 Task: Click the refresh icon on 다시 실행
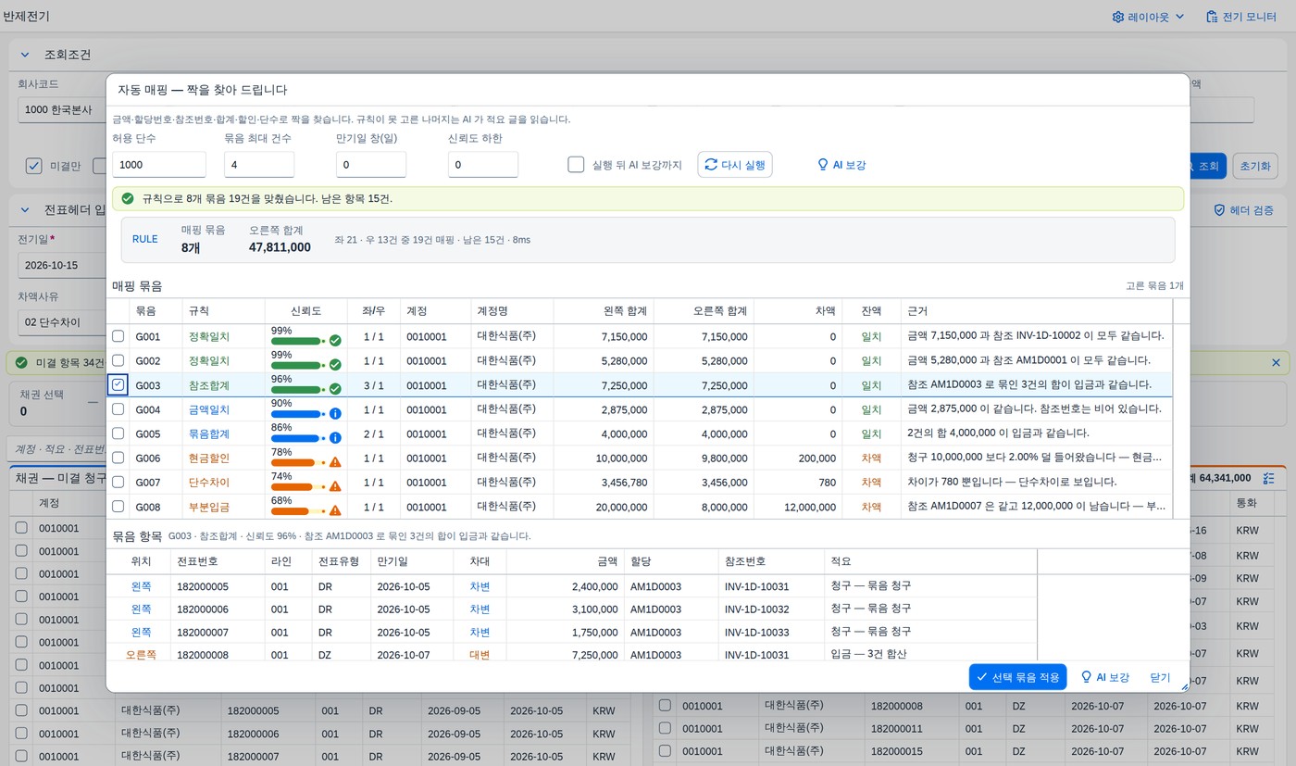tap(711, 165)
